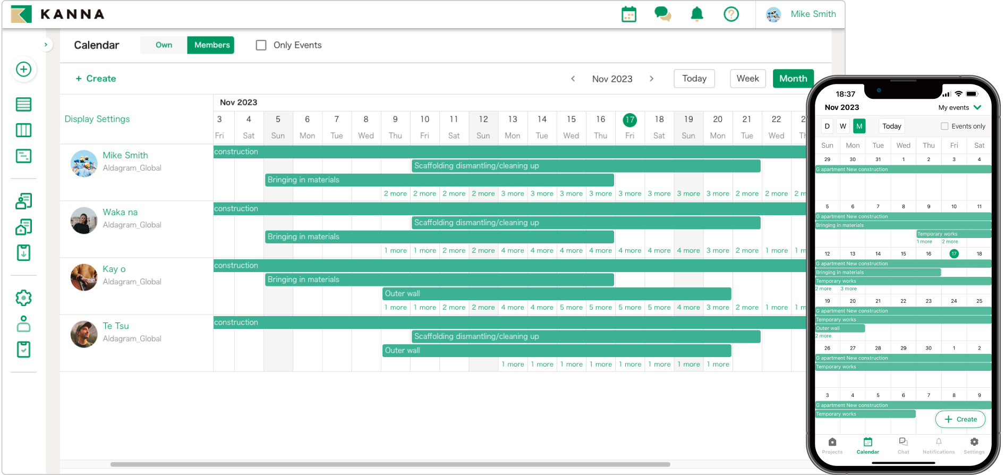
Task: Open the calendar icon in top header
Action: [629, 14]
